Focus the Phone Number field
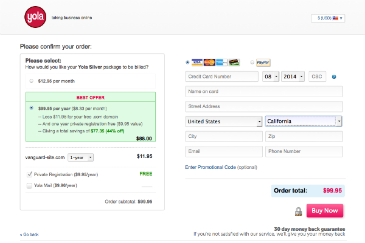The height and width of the screenshot is (243, 365). [x=304, y=151]
